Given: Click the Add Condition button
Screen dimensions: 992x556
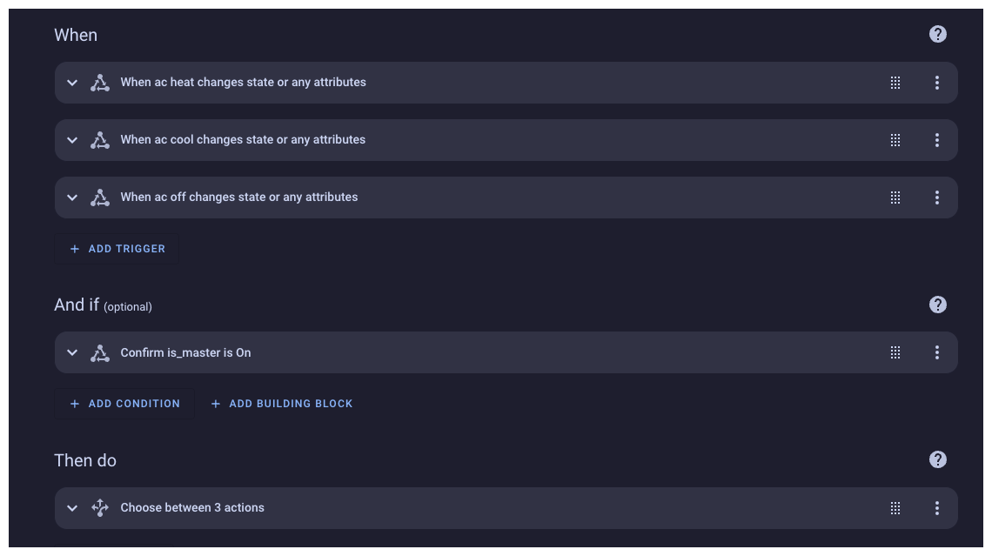Looking at the screenshot, I should [124, 404].
